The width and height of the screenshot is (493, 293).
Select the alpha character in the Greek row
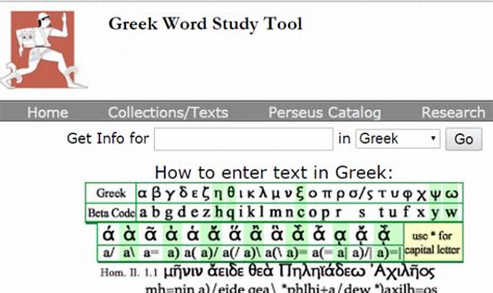click(x=142, y=194)
